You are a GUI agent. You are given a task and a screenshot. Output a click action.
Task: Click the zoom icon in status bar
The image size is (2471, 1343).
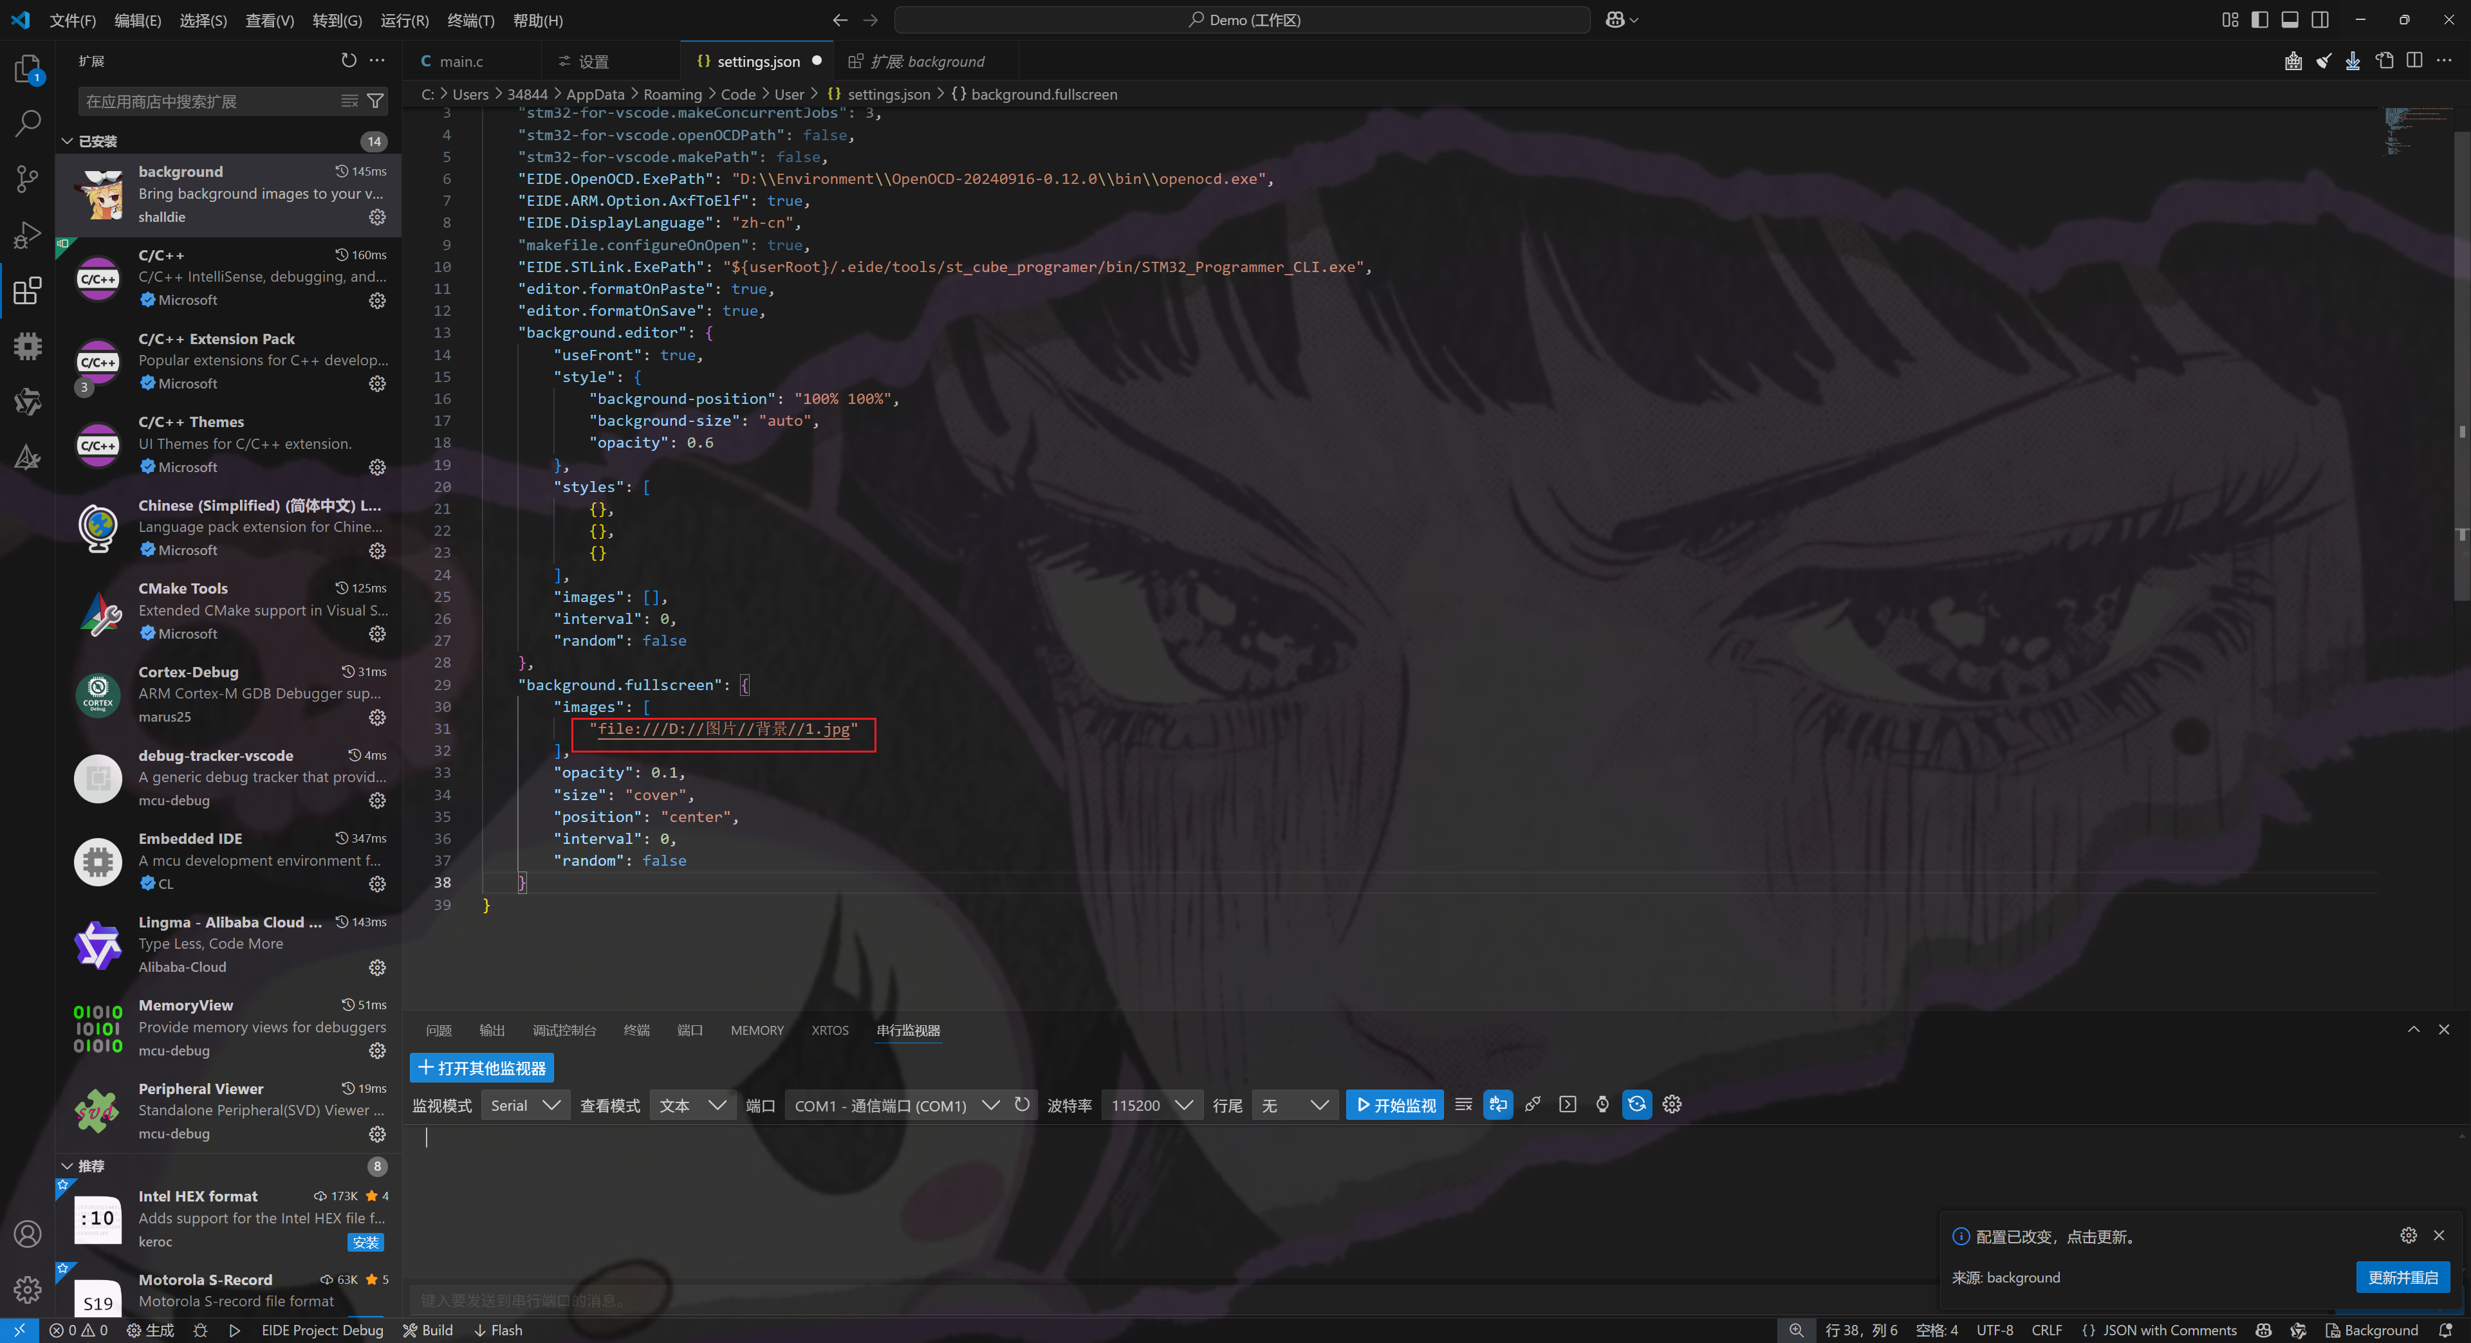(1796, 1329)
